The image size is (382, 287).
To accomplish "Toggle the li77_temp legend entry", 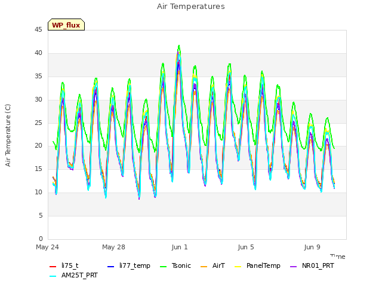I will (129, 265).
